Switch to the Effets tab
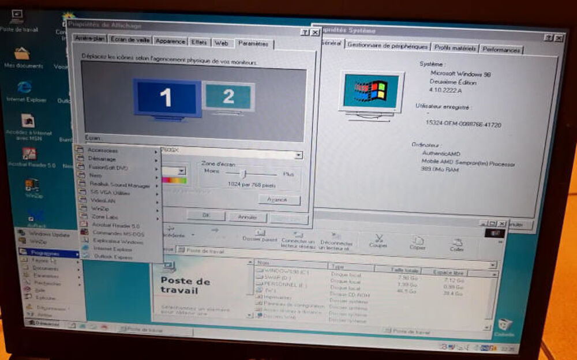The image size is (577, 360). click(199, 42)
